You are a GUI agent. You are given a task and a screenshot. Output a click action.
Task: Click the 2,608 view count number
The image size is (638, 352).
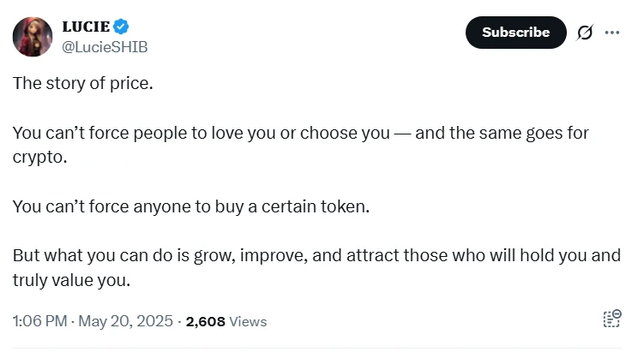pyautogui.click(x=205, y=321)
